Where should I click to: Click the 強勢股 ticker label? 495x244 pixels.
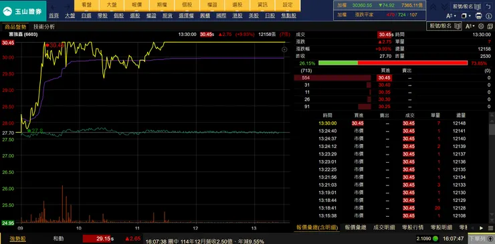point(17,239)
